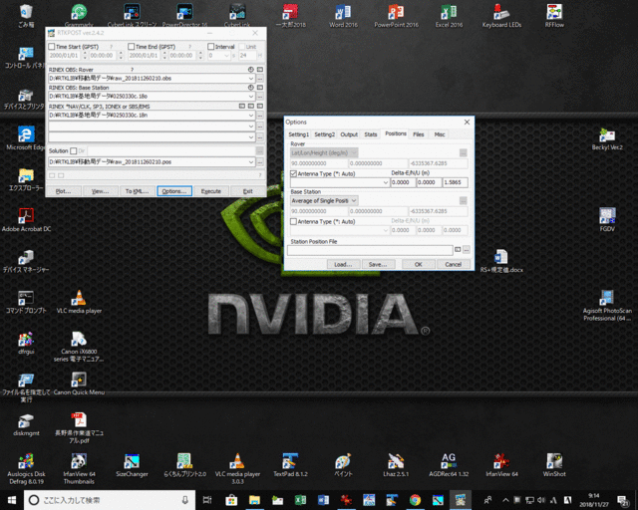Open the Adobe Acrobat DC desktop icon
The width and height of the screenshot is (638, 510).
(26, 219)
